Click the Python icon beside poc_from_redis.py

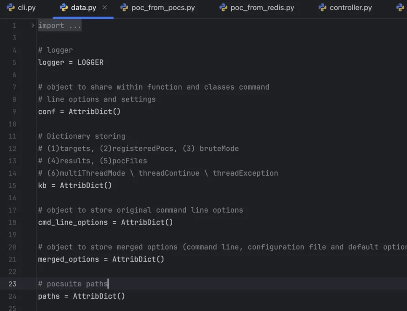pos(223,8)
